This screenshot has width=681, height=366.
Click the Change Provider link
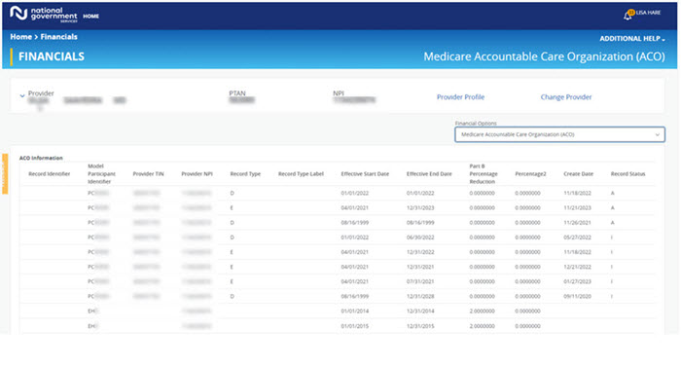[x=566, y=97]
